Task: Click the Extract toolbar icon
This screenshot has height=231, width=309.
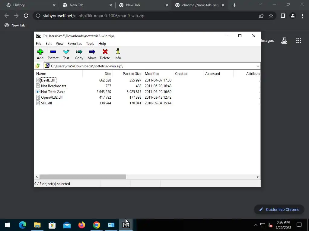Action: [x=53, y=54]
